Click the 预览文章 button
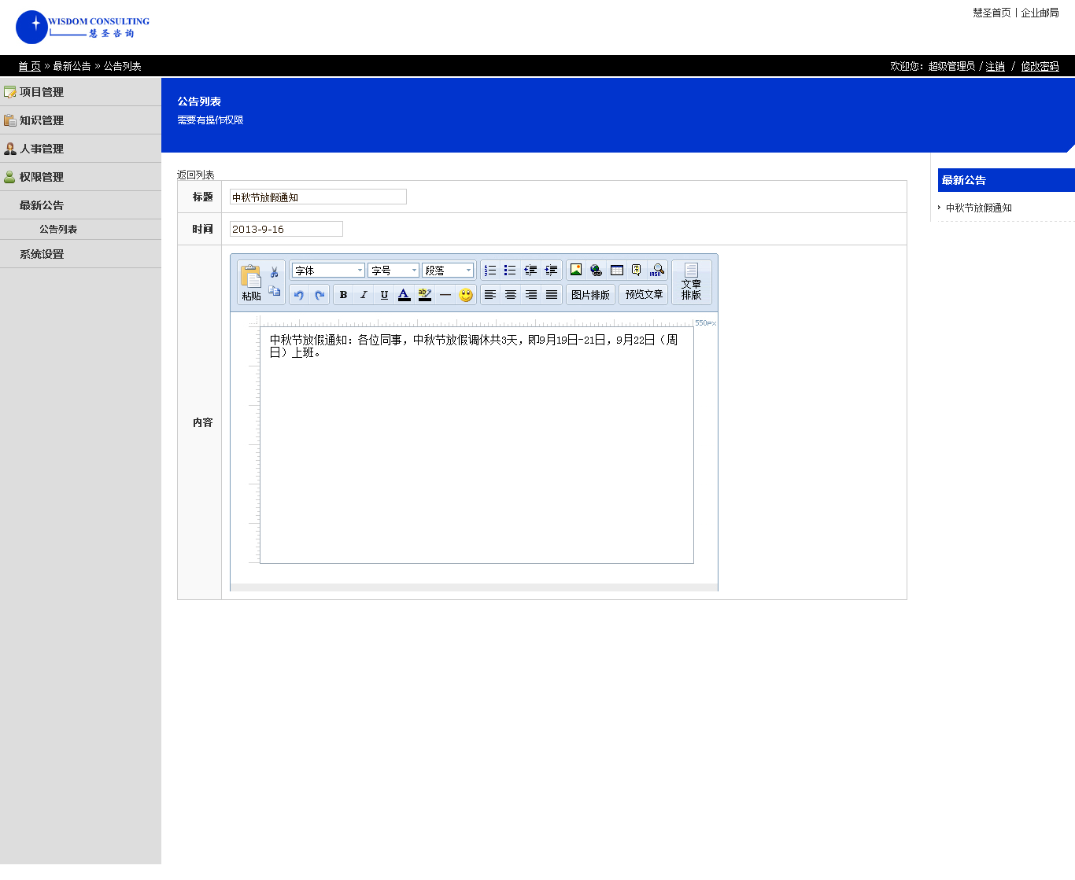The height and width of the screenshot is (880, 1075). 644,295
